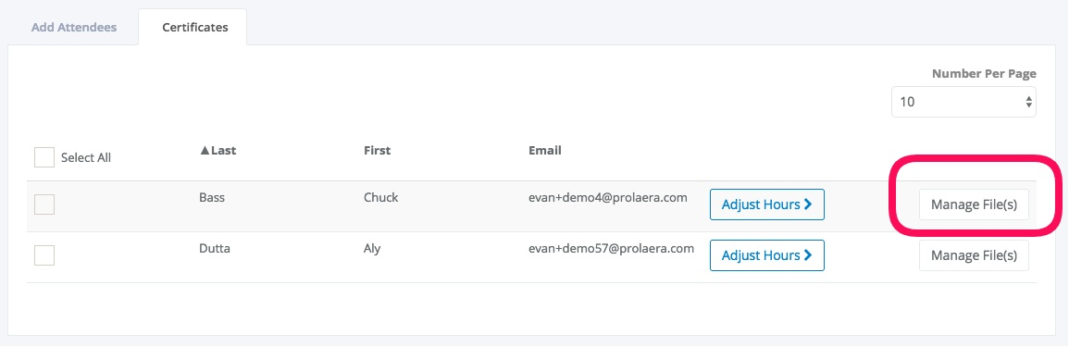Image resolution: width=1069 pixels, height=347 pixels.
Task: Click email evan+demo4@prolaera.com
Action: click(607, 198)
